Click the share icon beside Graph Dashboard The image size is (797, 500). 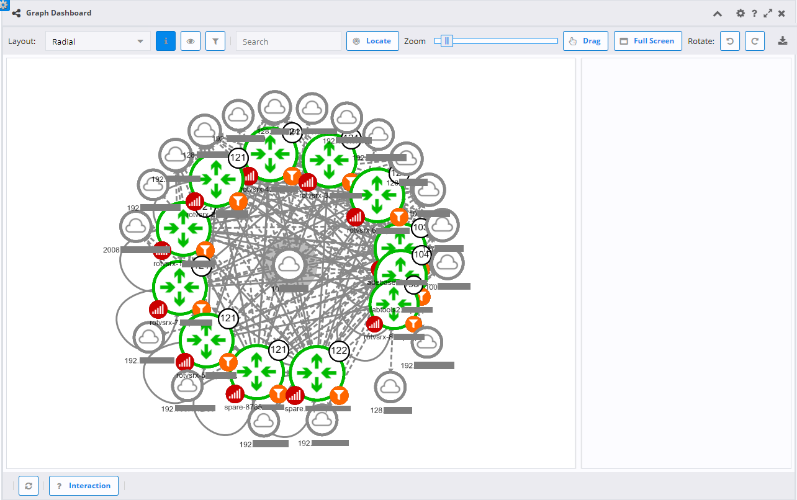tap(15, 12)
